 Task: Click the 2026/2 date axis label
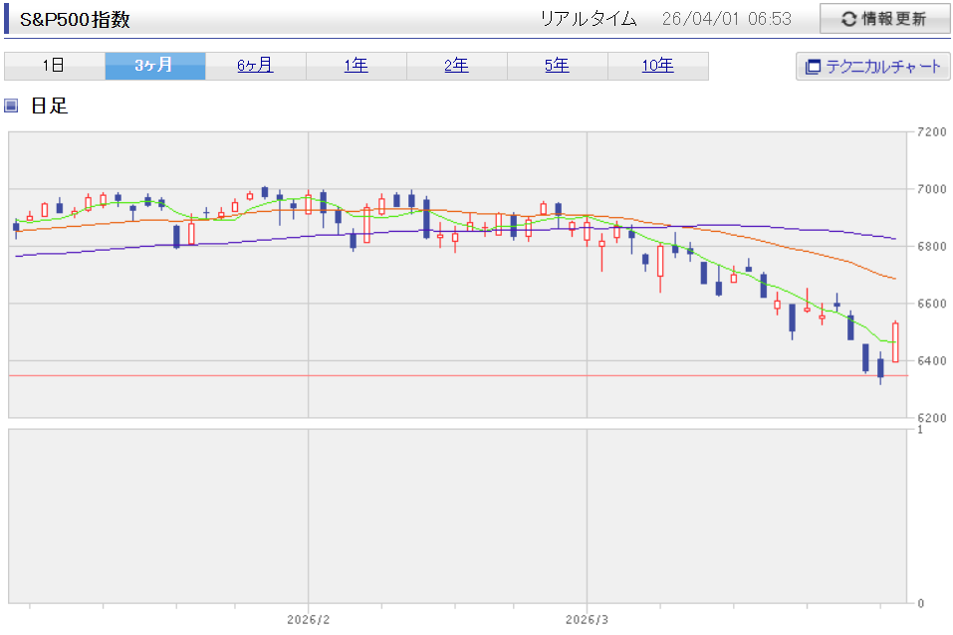pos(307,619)
